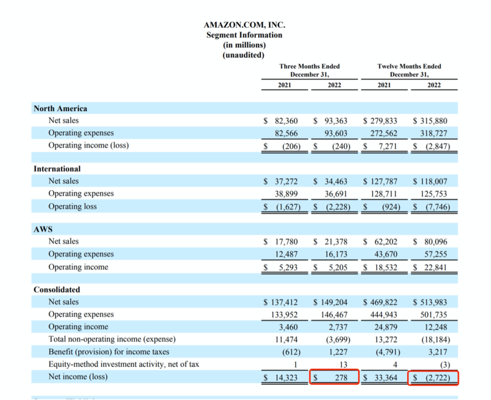The width and height of the screenshot is (491, 400).
Task: Click Equity-method investment activity row label
Action: point(124,364)
